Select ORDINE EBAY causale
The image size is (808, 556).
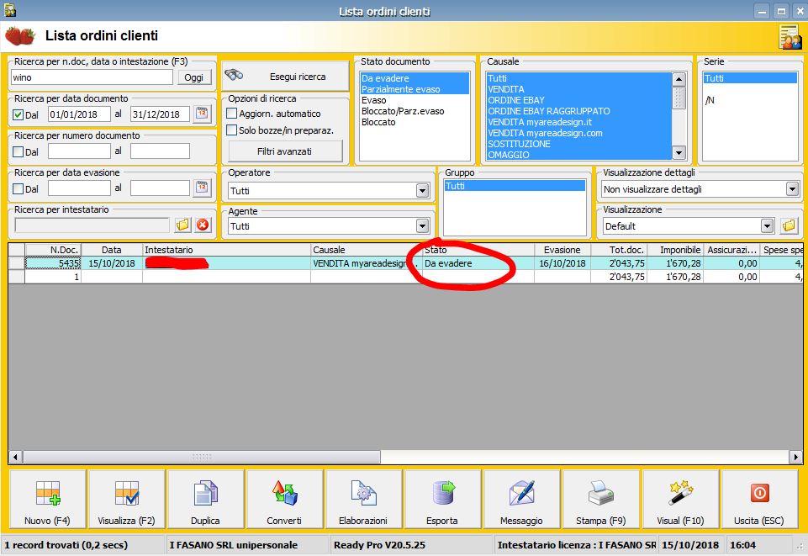[579, 100]
